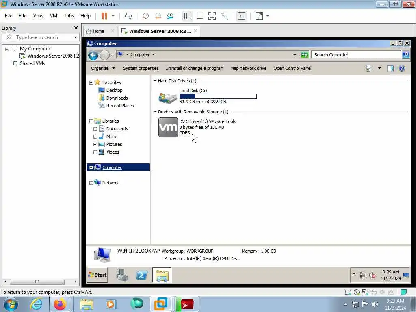Open the power options dropdown arrow
The image size is (416, 312).
click(113, 16)
